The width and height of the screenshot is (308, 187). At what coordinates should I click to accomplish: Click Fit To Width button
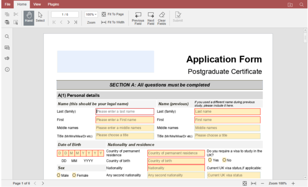click(113, 22)
